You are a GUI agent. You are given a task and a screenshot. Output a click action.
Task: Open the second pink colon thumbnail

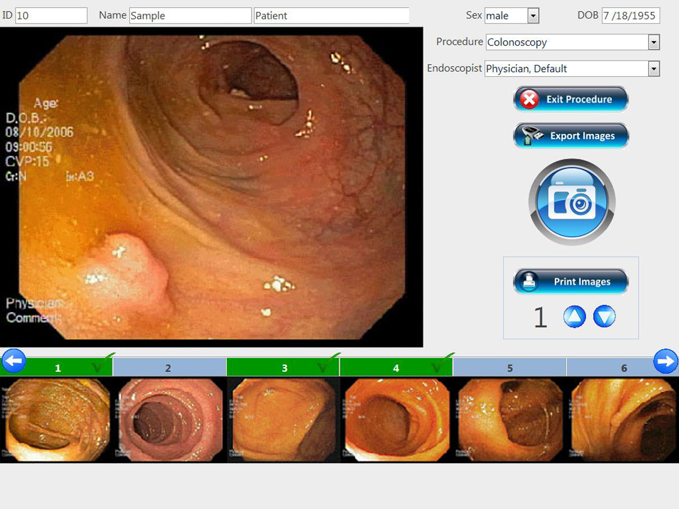[170, 420]
